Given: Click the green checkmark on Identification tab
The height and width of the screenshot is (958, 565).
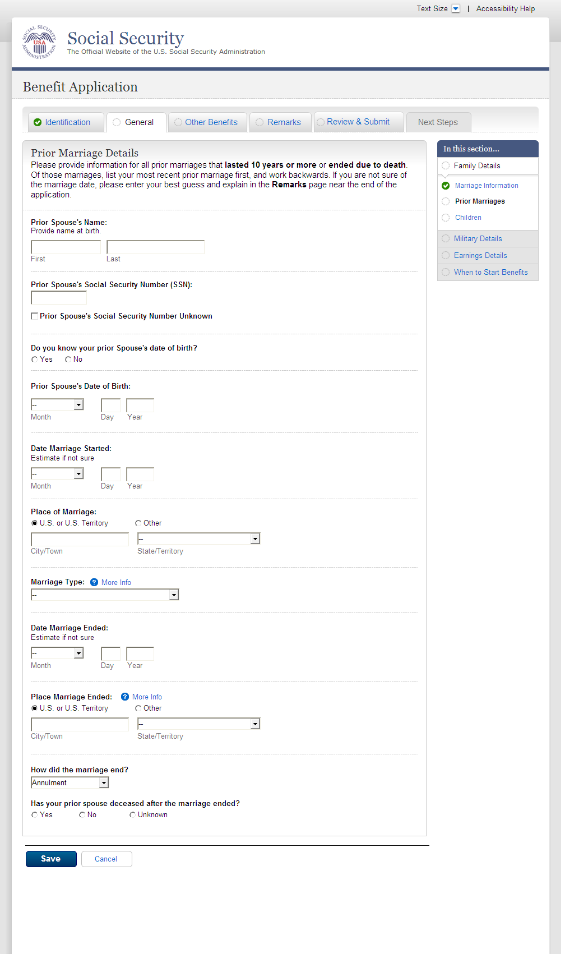Looking at the screenshot, I should [38, 122].
